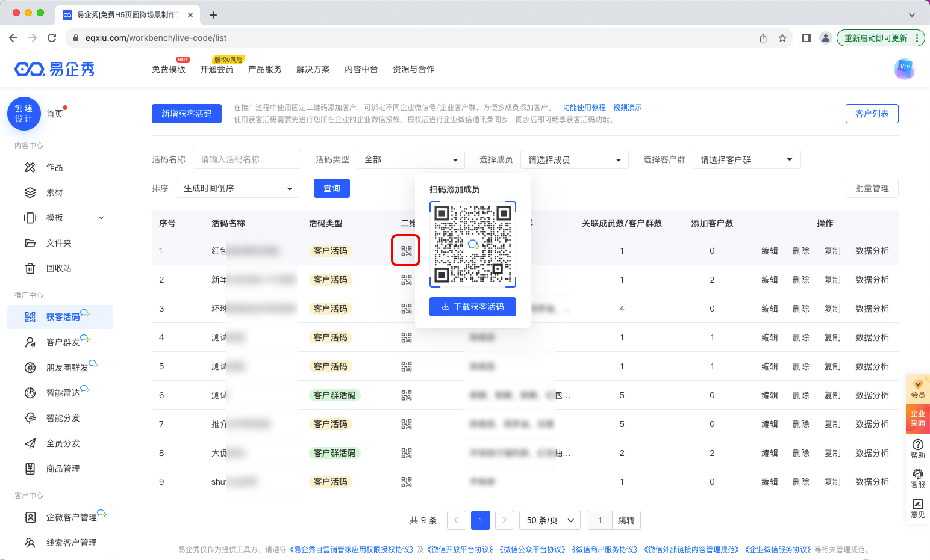The image size is (930, 560).
Task: Open 智能雷达 in sidebar
Action: click(63, 393)
